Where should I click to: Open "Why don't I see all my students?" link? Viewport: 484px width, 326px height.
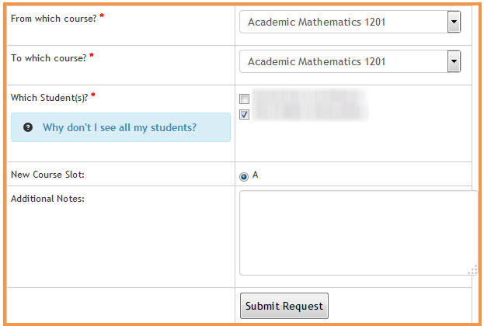click(120, 127)
